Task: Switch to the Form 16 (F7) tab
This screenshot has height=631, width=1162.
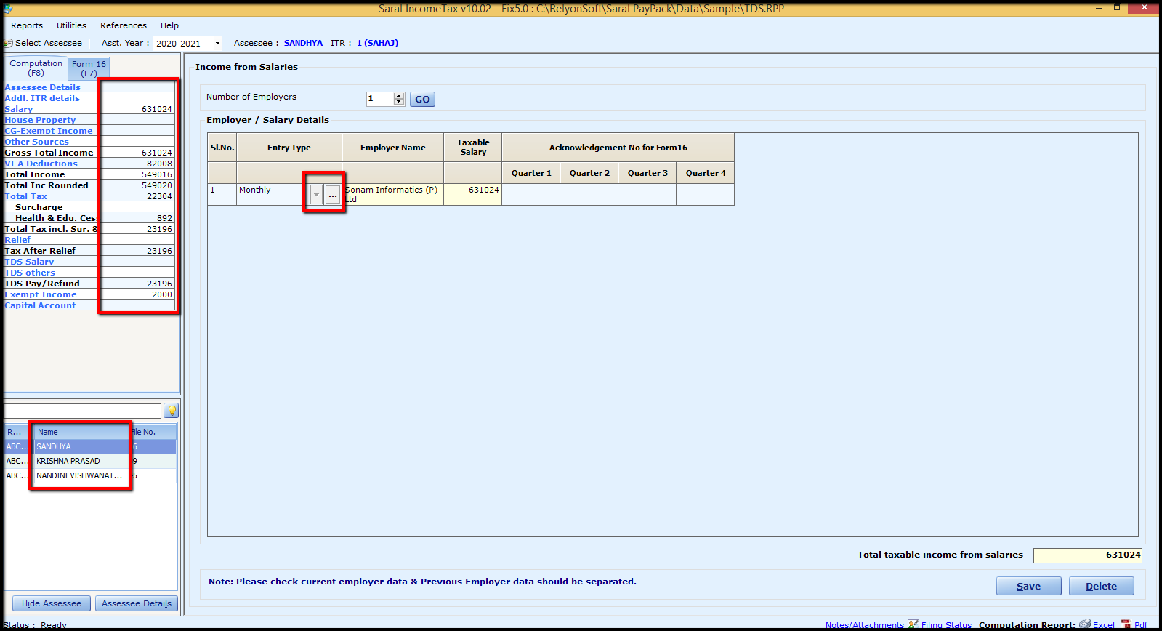Action: coord(89,68)
